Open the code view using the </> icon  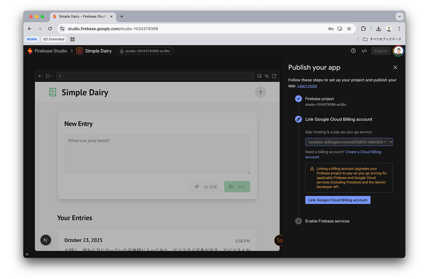coord(364,51)
